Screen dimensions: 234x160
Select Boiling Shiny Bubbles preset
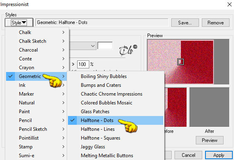click(x=104, y=76)
